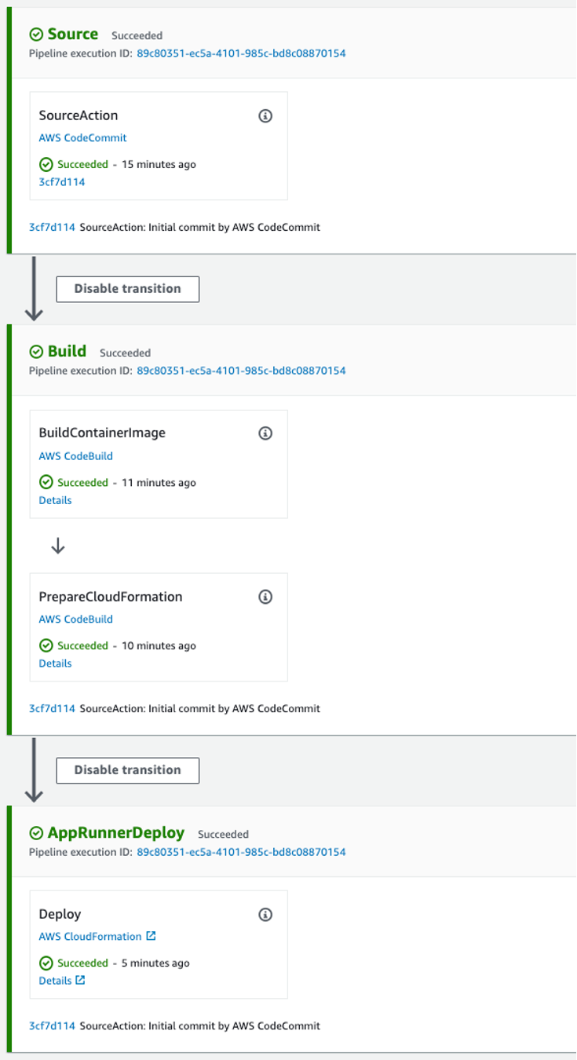The image size is (577, 1060).
Task: Open AWS CloudFormation link in Deploy card
Action: (x=90, y=936)
